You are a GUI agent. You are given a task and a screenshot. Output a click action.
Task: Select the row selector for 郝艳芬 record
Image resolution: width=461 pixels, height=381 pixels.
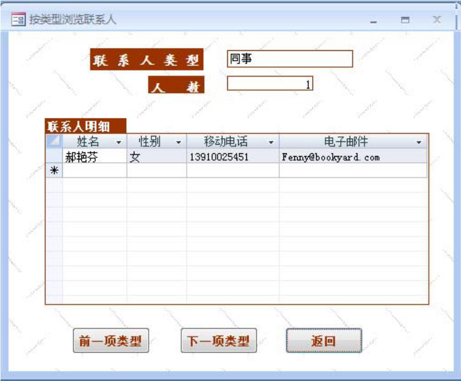pyautogui.click(x=54, y=157)
